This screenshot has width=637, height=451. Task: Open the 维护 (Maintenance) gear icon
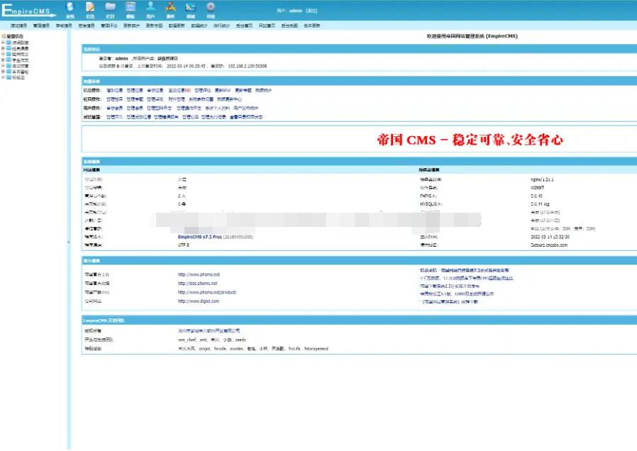[210, 9]
